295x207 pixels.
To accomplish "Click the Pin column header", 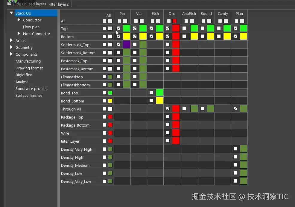I will click(122, 13).
